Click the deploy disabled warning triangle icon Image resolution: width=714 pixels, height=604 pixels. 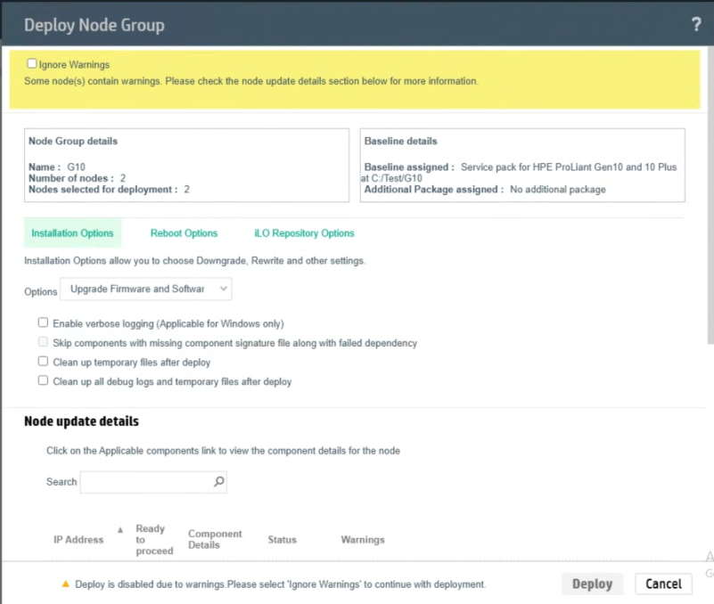66,584
